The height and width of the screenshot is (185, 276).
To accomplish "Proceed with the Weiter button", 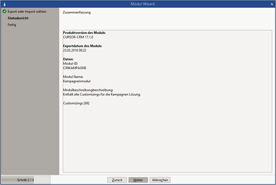I will click(138, 180).
